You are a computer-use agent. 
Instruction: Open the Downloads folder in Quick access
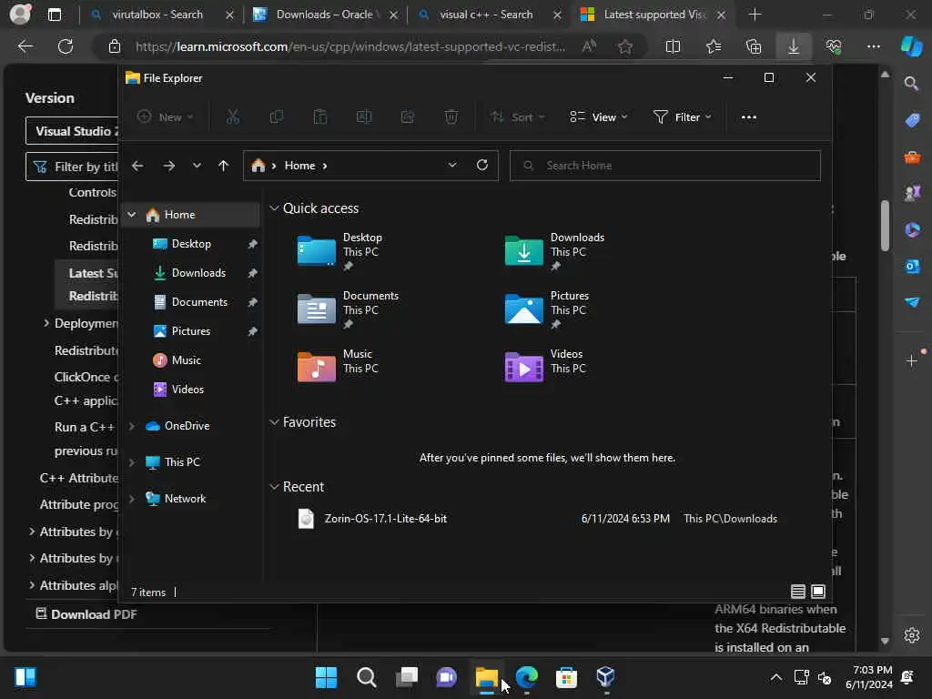[x=556, y=251]
